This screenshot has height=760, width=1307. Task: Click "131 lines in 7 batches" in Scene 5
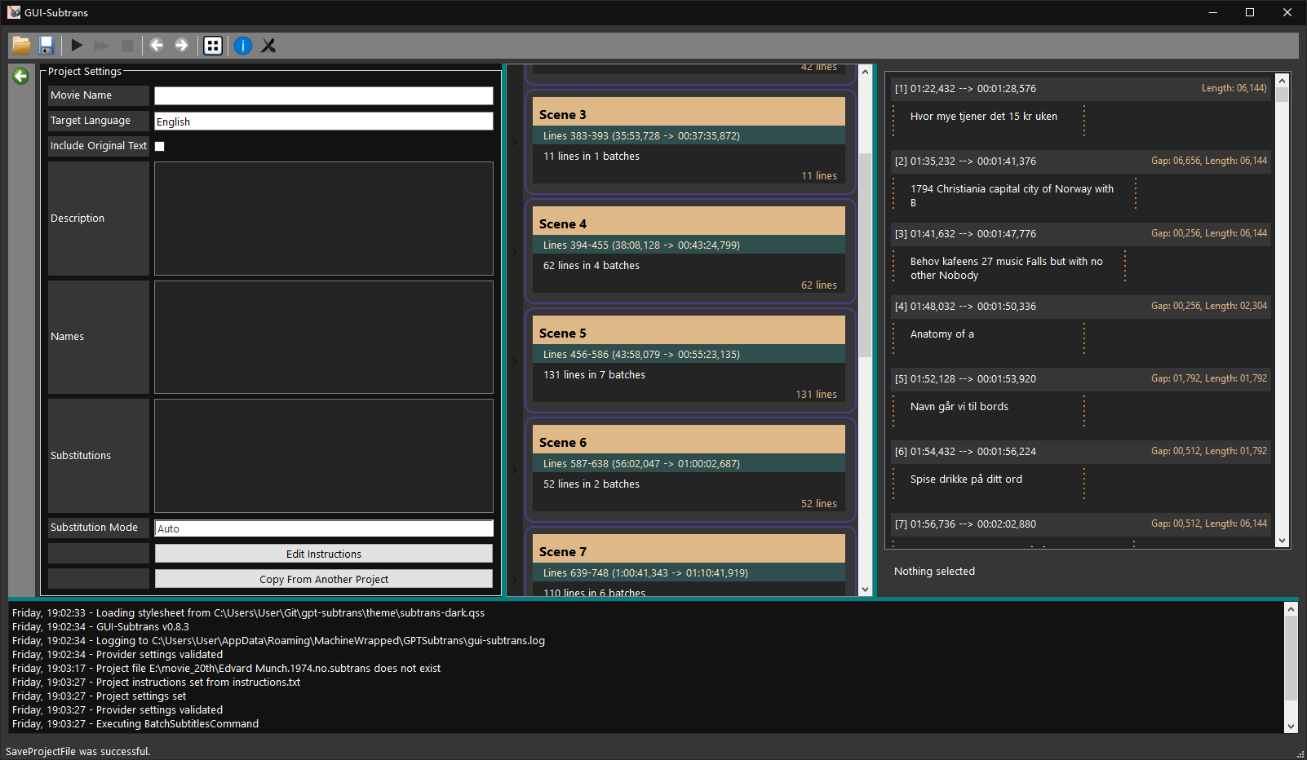click(x=594, y=375)
